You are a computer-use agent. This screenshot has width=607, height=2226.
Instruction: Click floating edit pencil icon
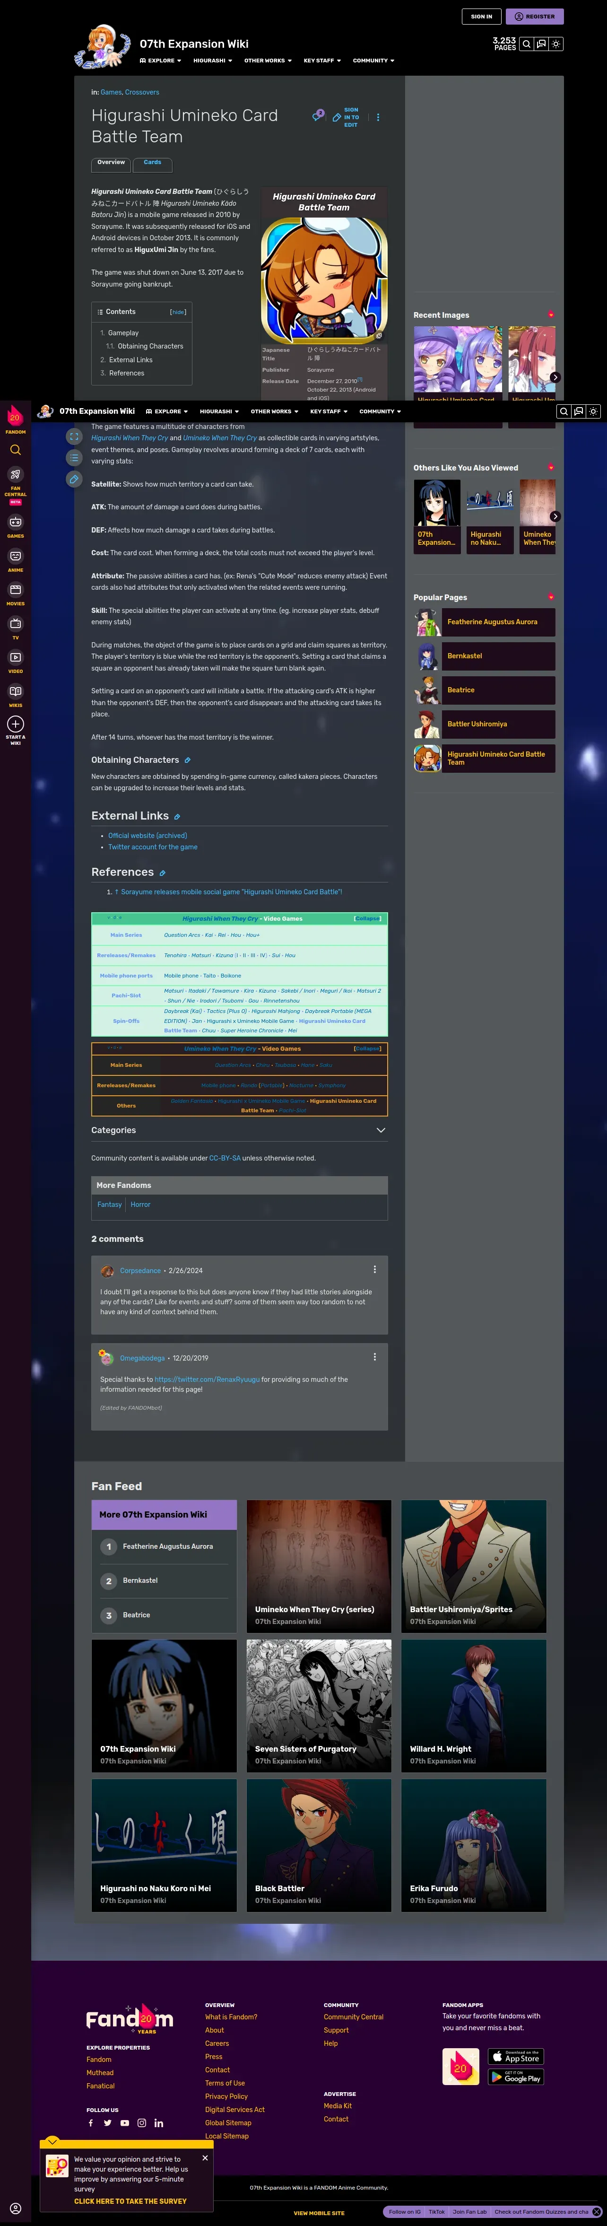click(x=74, y=479)
